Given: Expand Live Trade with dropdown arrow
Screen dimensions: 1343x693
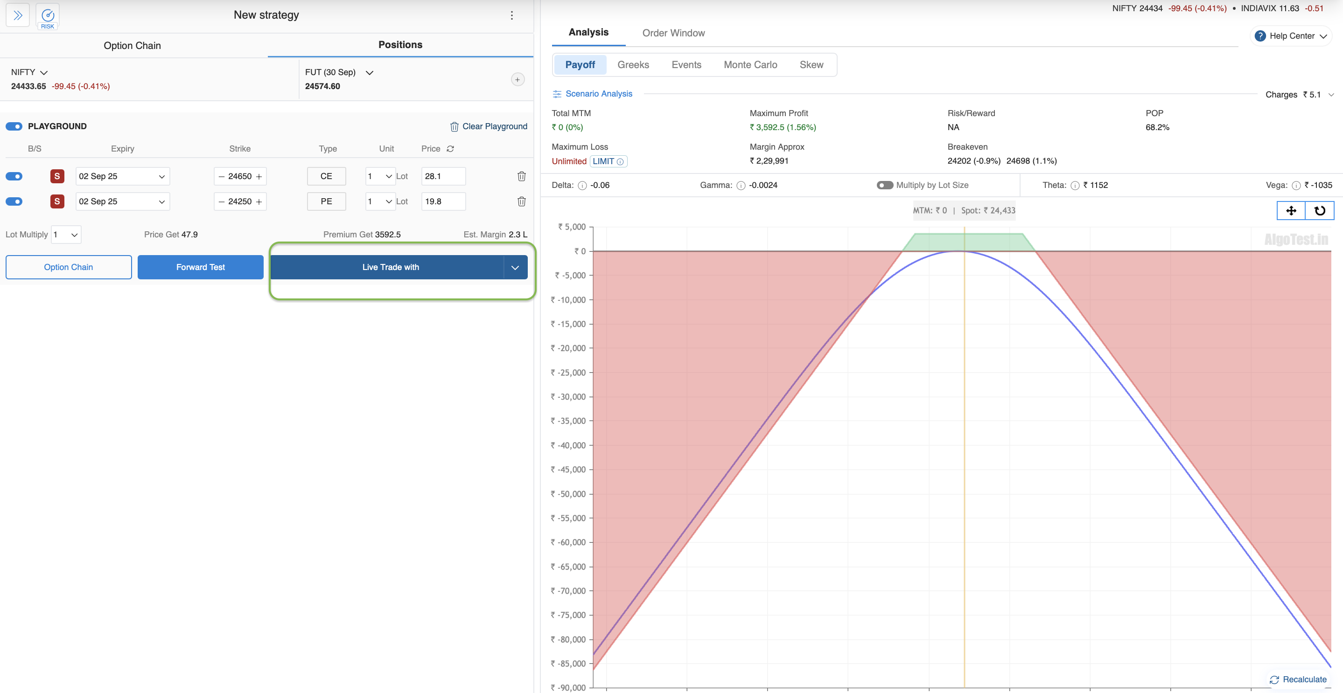Looking at the screenshot, I should click(x=515, y=267).
